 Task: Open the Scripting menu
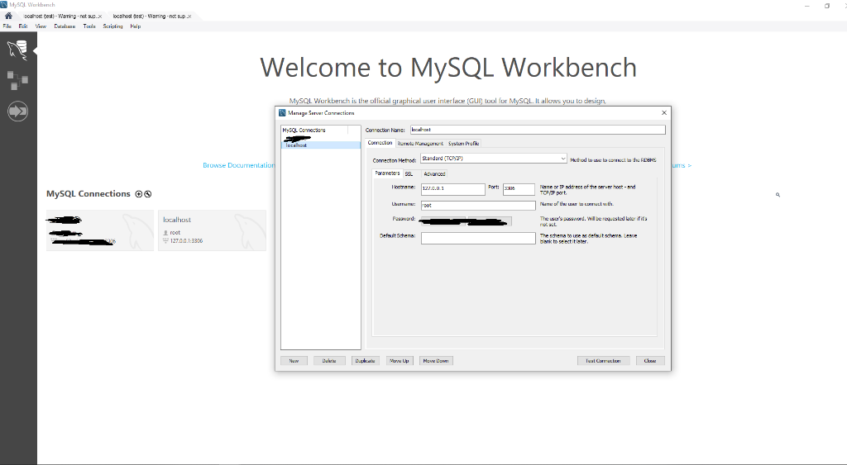[x=112, y=26]
